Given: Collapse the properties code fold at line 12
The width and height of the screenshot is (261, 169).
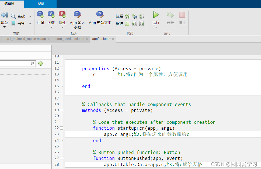Looking at the screenshot, I should click(62, 68).
